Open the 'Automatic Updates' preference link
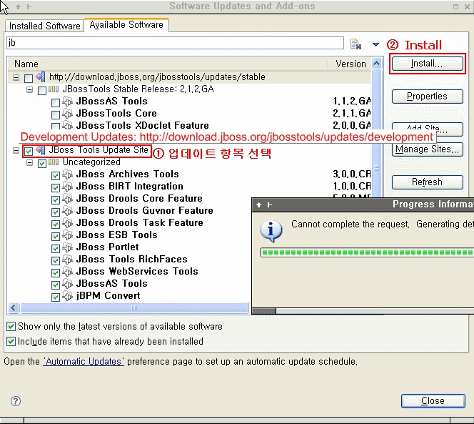Screen dimensions: 474x424 click(x=84, y=361)
